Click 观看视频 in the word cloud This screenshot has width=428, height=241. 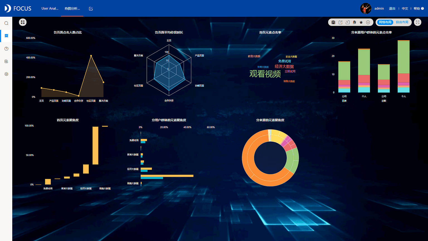click(265, 74)
